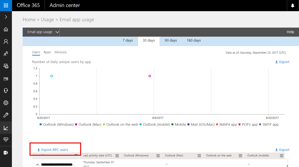The image size is (299, 167).
Task: Click the Email app usage breadcrumb
Action: click(x=77, y=20)
